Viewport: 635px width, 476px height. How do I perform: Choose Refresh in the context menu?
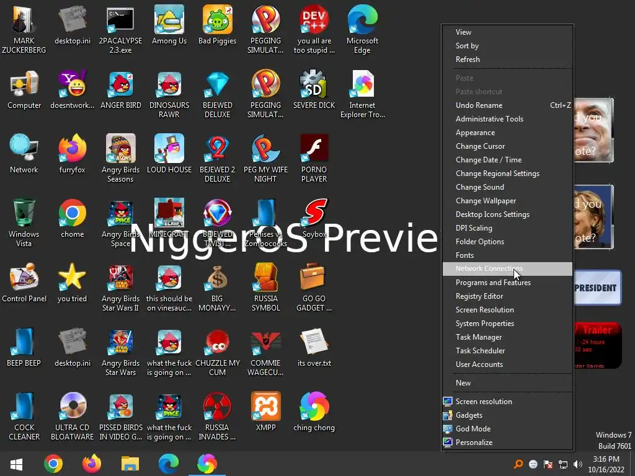point(507,59)
